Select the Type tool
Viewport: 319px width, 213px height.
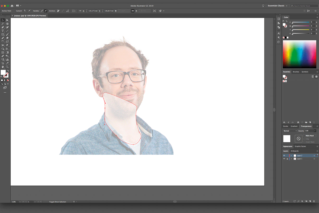(x=3, y=31)
